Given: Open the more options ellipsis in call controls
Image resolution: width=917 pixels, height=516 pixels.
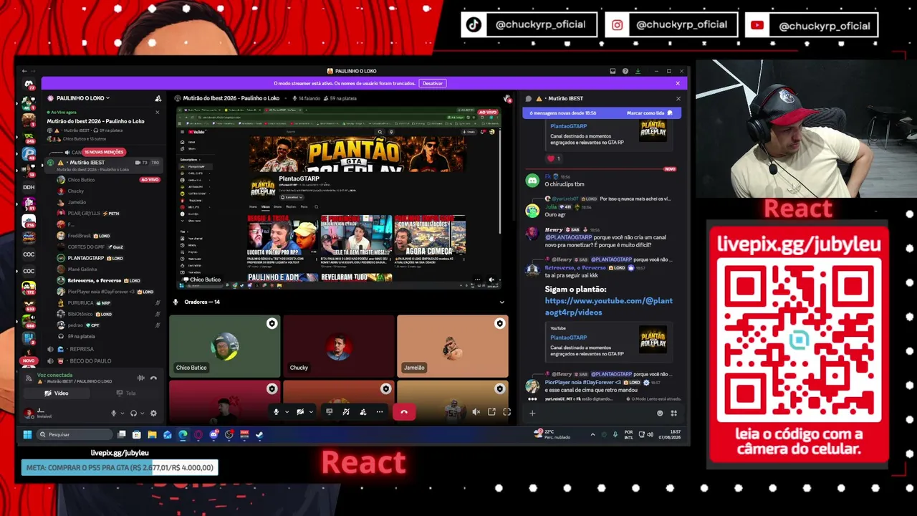Looking at the screenshot, I should [x=380, y=411].
